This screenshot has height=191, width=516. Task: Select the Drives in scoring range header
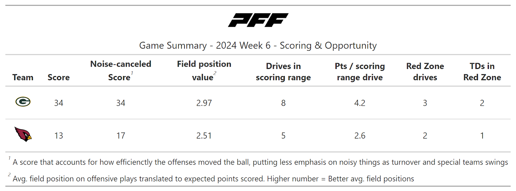[x=283, y=72]
